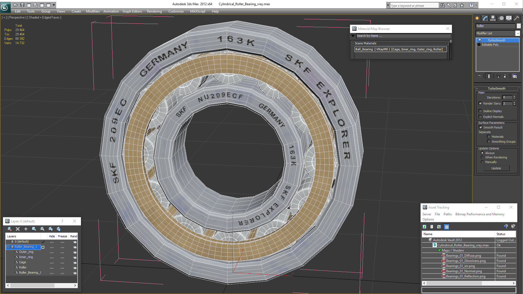Viewport: 523px width, 294px height.
Task: Open the Modify command panel tab
Action: pyautogui.click(x=485, y=18)
